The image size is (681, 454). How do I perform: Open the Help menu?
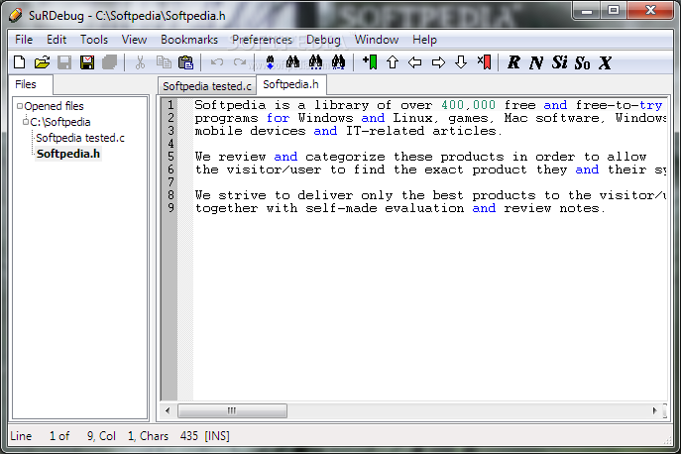424,40
